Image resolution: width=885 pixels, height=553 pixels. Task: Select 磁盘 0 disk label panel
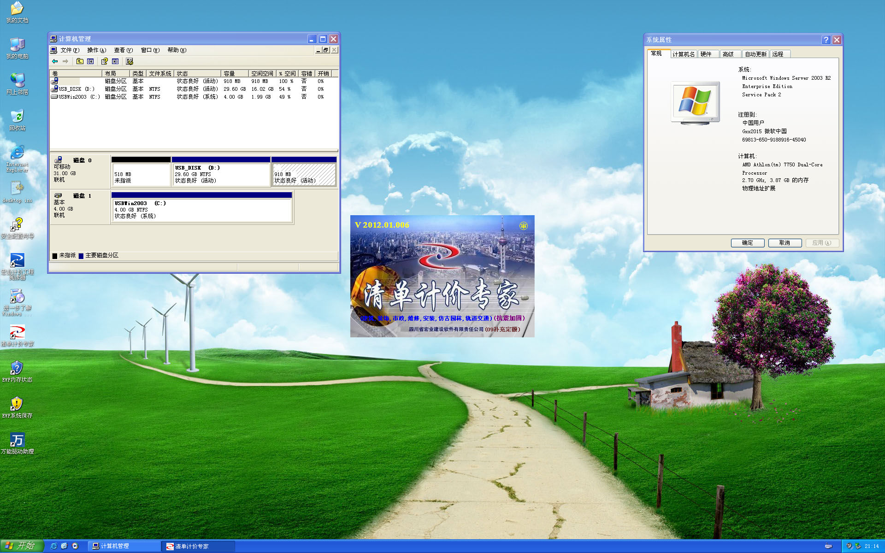[79, 171]
